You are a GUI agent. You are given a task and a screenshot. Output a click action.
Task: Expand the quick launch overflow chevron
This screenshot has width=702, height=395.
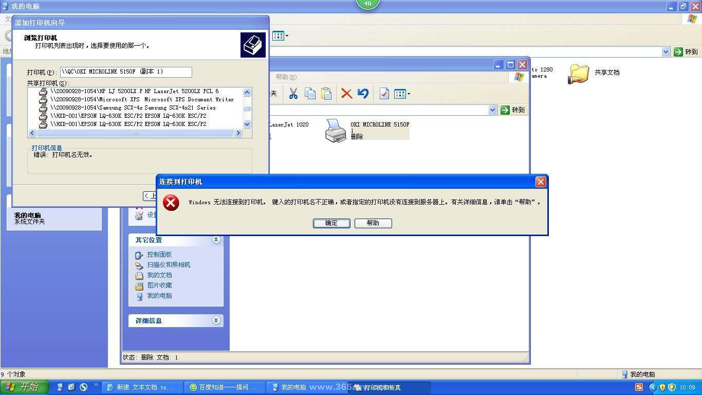point(96,385)
